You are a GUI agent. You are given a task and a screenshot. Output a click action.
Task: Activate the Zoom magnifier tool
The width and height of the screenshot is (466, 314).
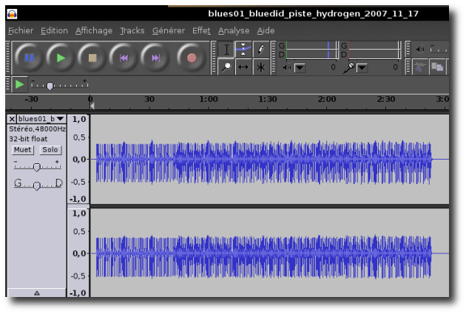coord(227,67)
